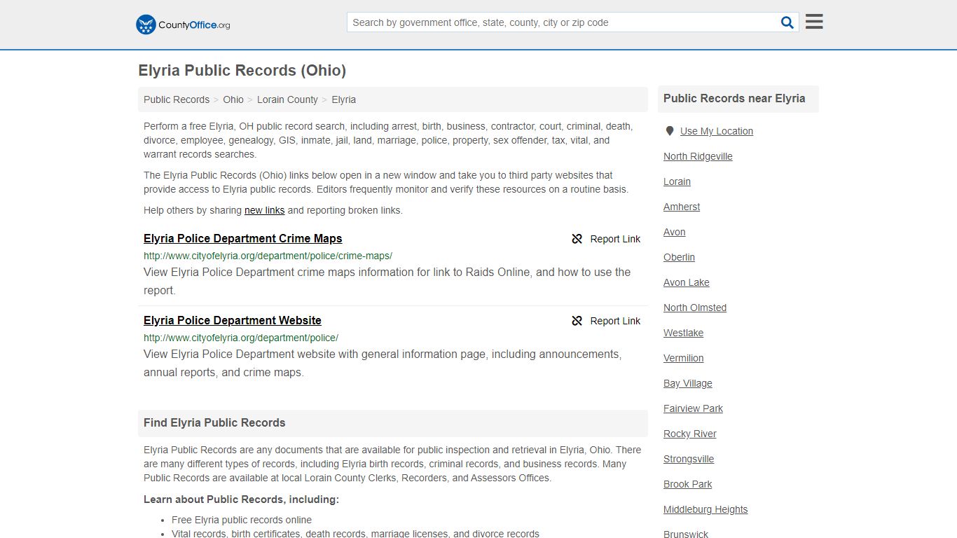Open Lorain records link
This screenshot has height=538, width=957.
tap(677, 181)
